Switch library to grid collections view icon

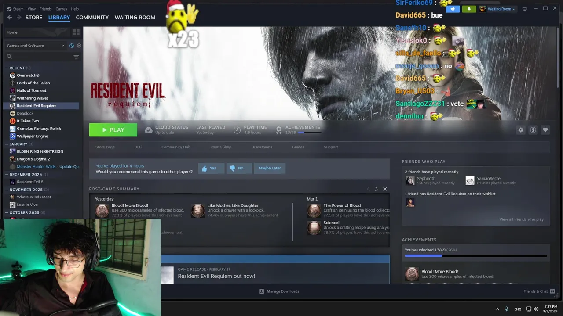pos(76,32)
